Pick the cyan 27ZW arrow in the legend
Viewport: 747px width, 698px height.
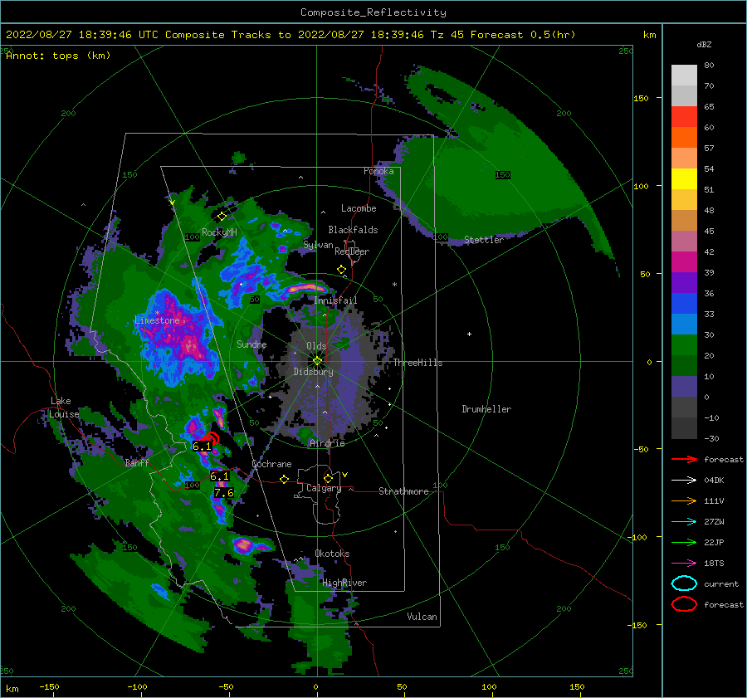684,522
